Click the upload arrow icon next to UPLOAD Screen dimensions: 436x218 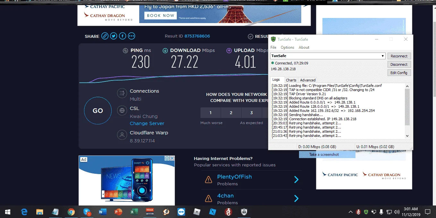(x=229, y=50)
